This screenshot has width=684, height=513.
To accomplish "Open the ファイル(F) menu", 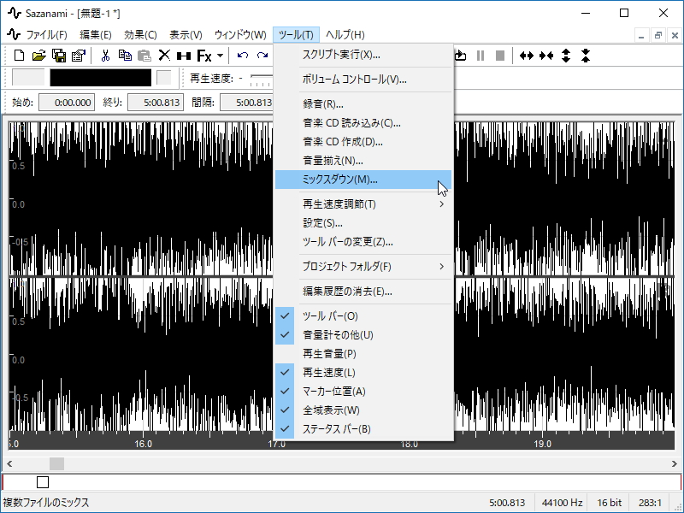I will coord(46,34).
